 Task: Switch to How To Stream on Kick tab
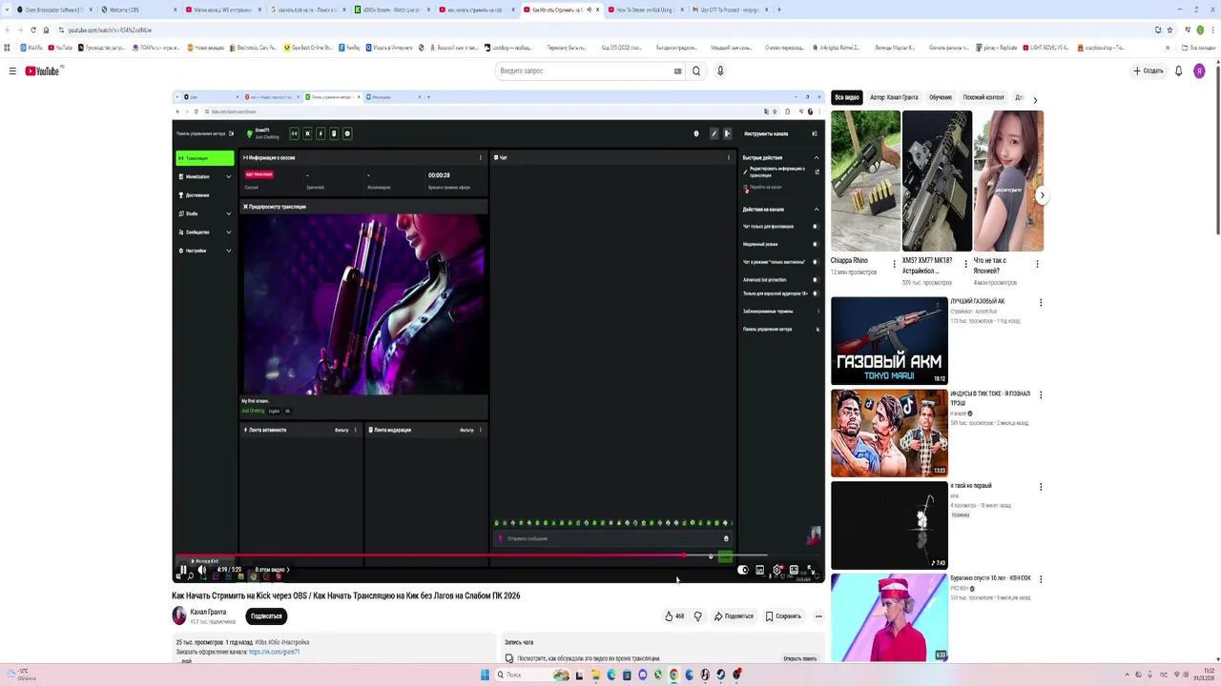(646, 10)
